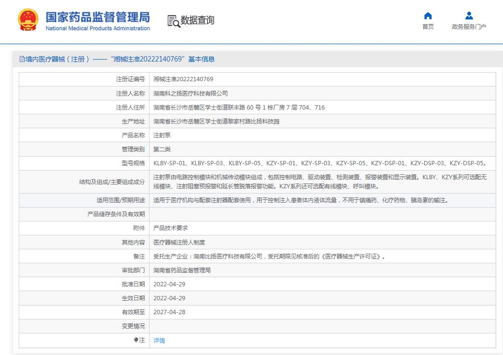This screenshot has width=503, height=355.
Task: Click the 产品名称 row label
Action: point(133,135)
